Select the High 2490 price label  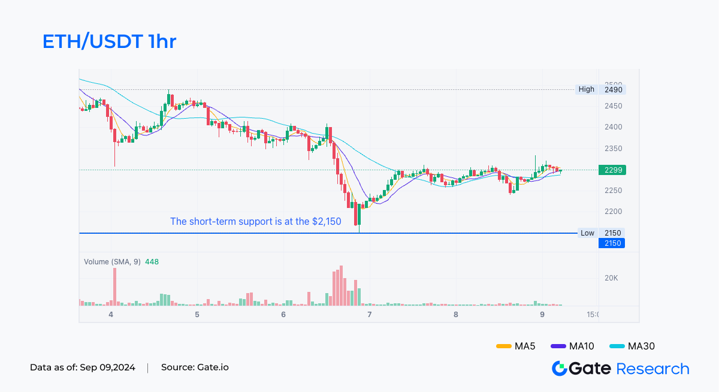601,89
